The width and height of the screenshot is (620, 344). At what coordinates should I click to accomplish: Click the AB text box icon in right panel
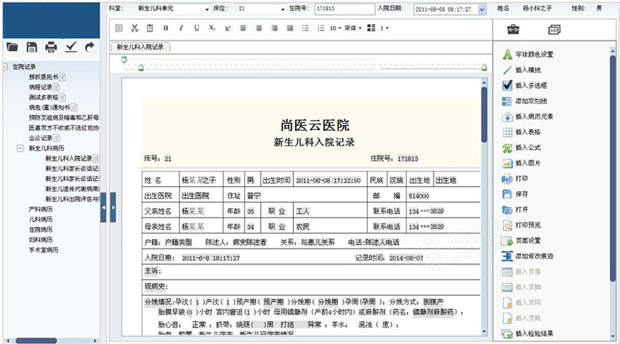coord(554,30)
